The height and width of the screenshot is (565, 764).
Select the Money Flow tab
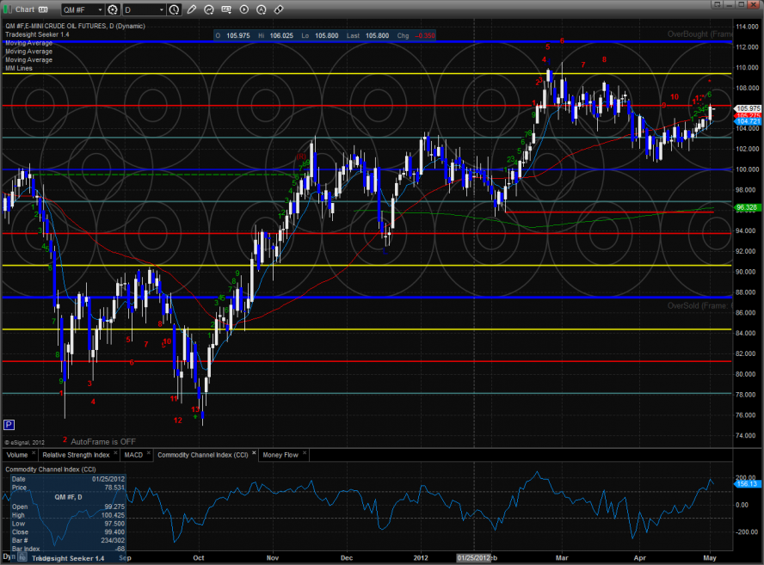point(280,454)
